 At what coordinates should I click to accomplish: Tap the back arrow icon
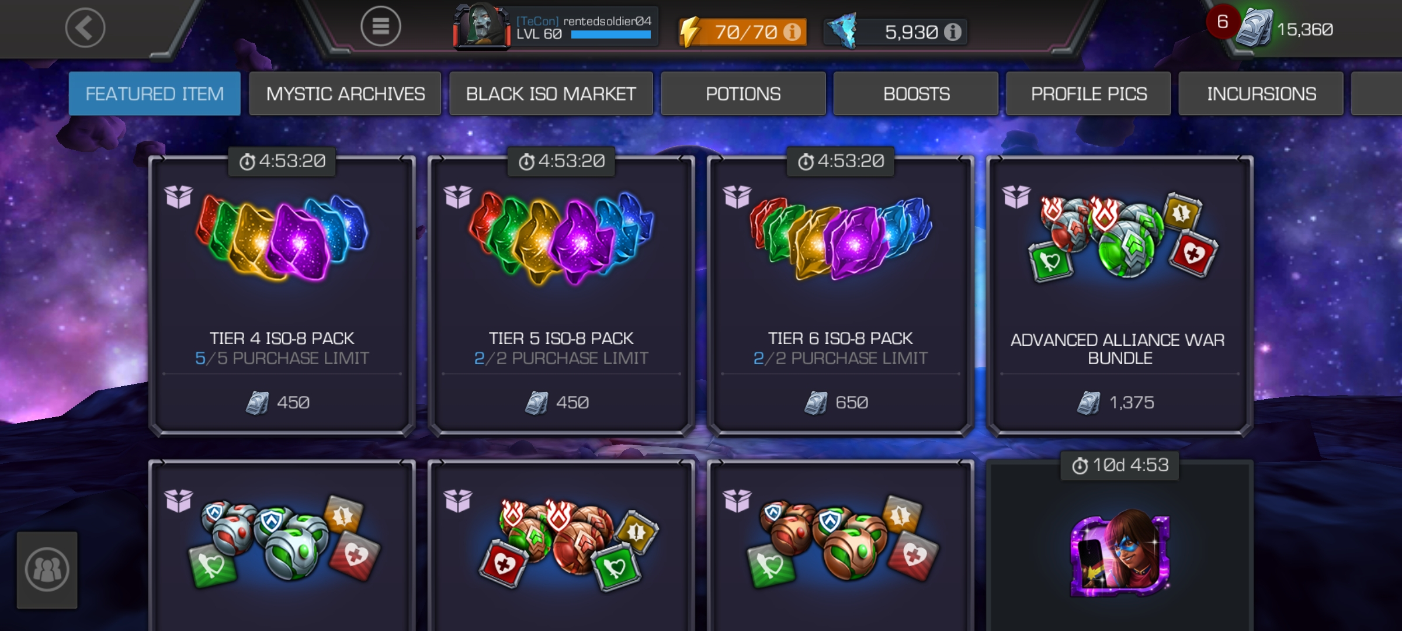(85, 27)
